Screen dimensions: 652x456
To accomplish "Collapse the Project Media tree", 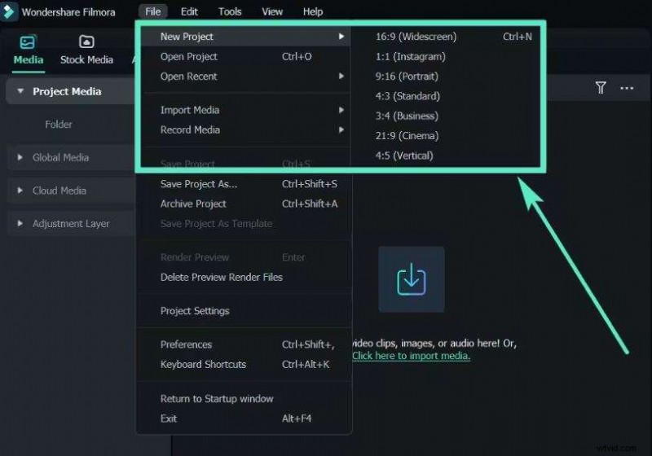I will (x=20, y=91).
